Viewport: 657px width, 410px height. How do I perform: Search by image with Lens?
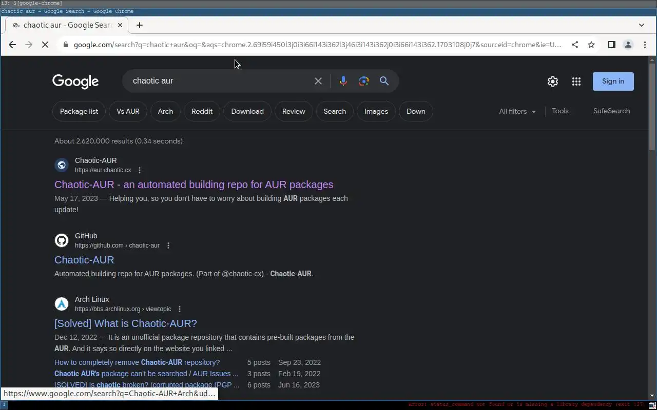(x=364, y=81)
